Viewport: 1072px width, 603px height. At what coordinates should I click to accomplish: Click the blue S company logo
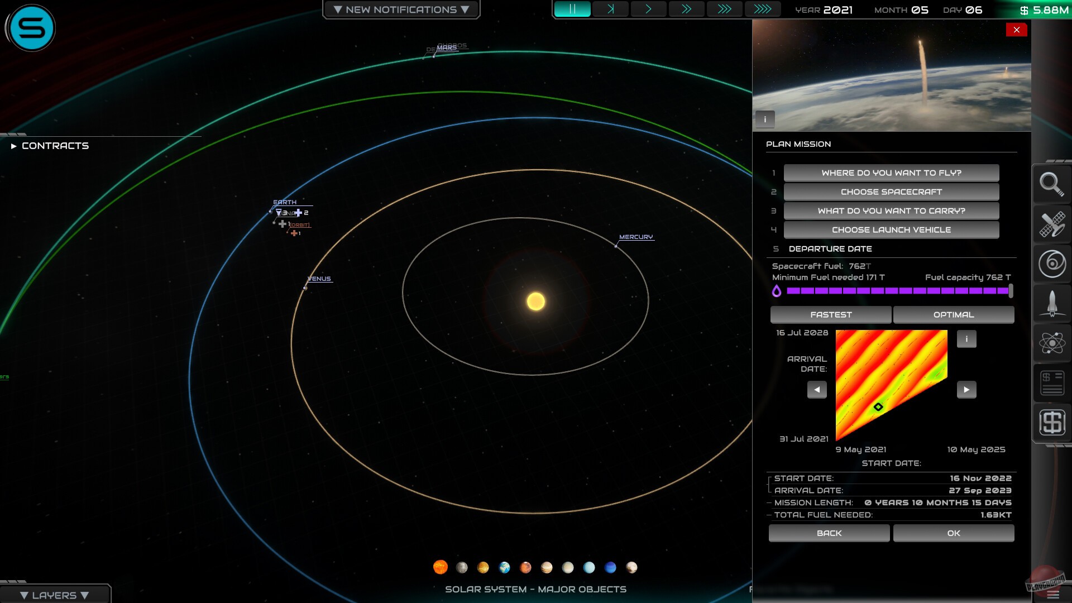(x=32, y=28)
